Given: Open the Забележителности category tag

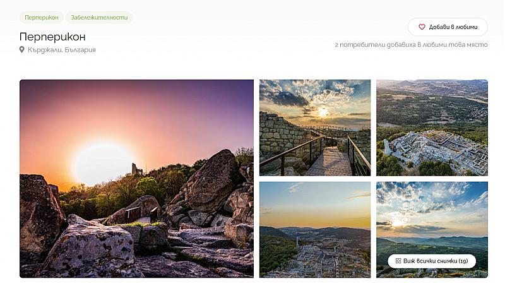Looking at the screenshot, I should [99, 18].
